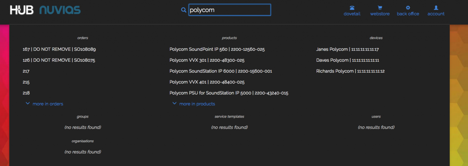
Task: Click the more in products link
Action: (x=197, y=104)
